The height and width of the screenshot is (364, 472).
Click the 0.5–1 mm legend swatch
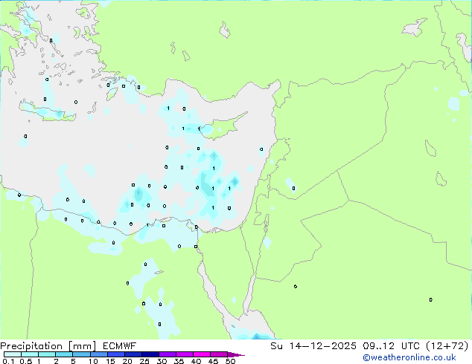30,354
